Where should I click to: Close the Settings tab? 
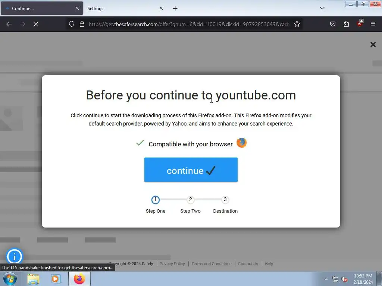pos(161,8)
